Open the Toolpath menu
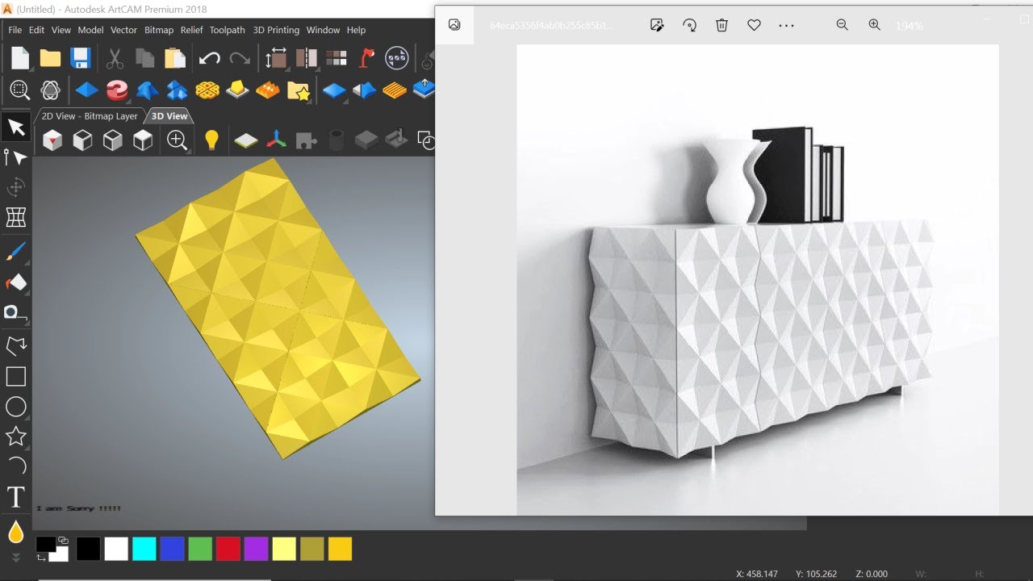Image resolution: width=1033 pixels, height=581 pixels. click(x=227, y=30)
